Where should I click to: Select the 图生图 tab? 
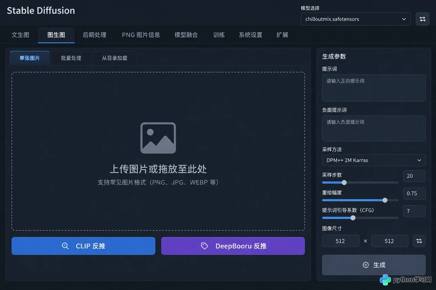tap(56, 35)
